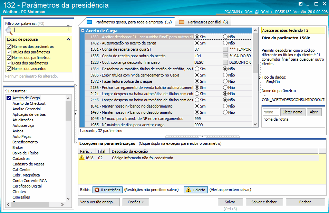Expand the Tipo de dados arrow handle
This screenshot has width=329, height=213.
click(260, 78)
